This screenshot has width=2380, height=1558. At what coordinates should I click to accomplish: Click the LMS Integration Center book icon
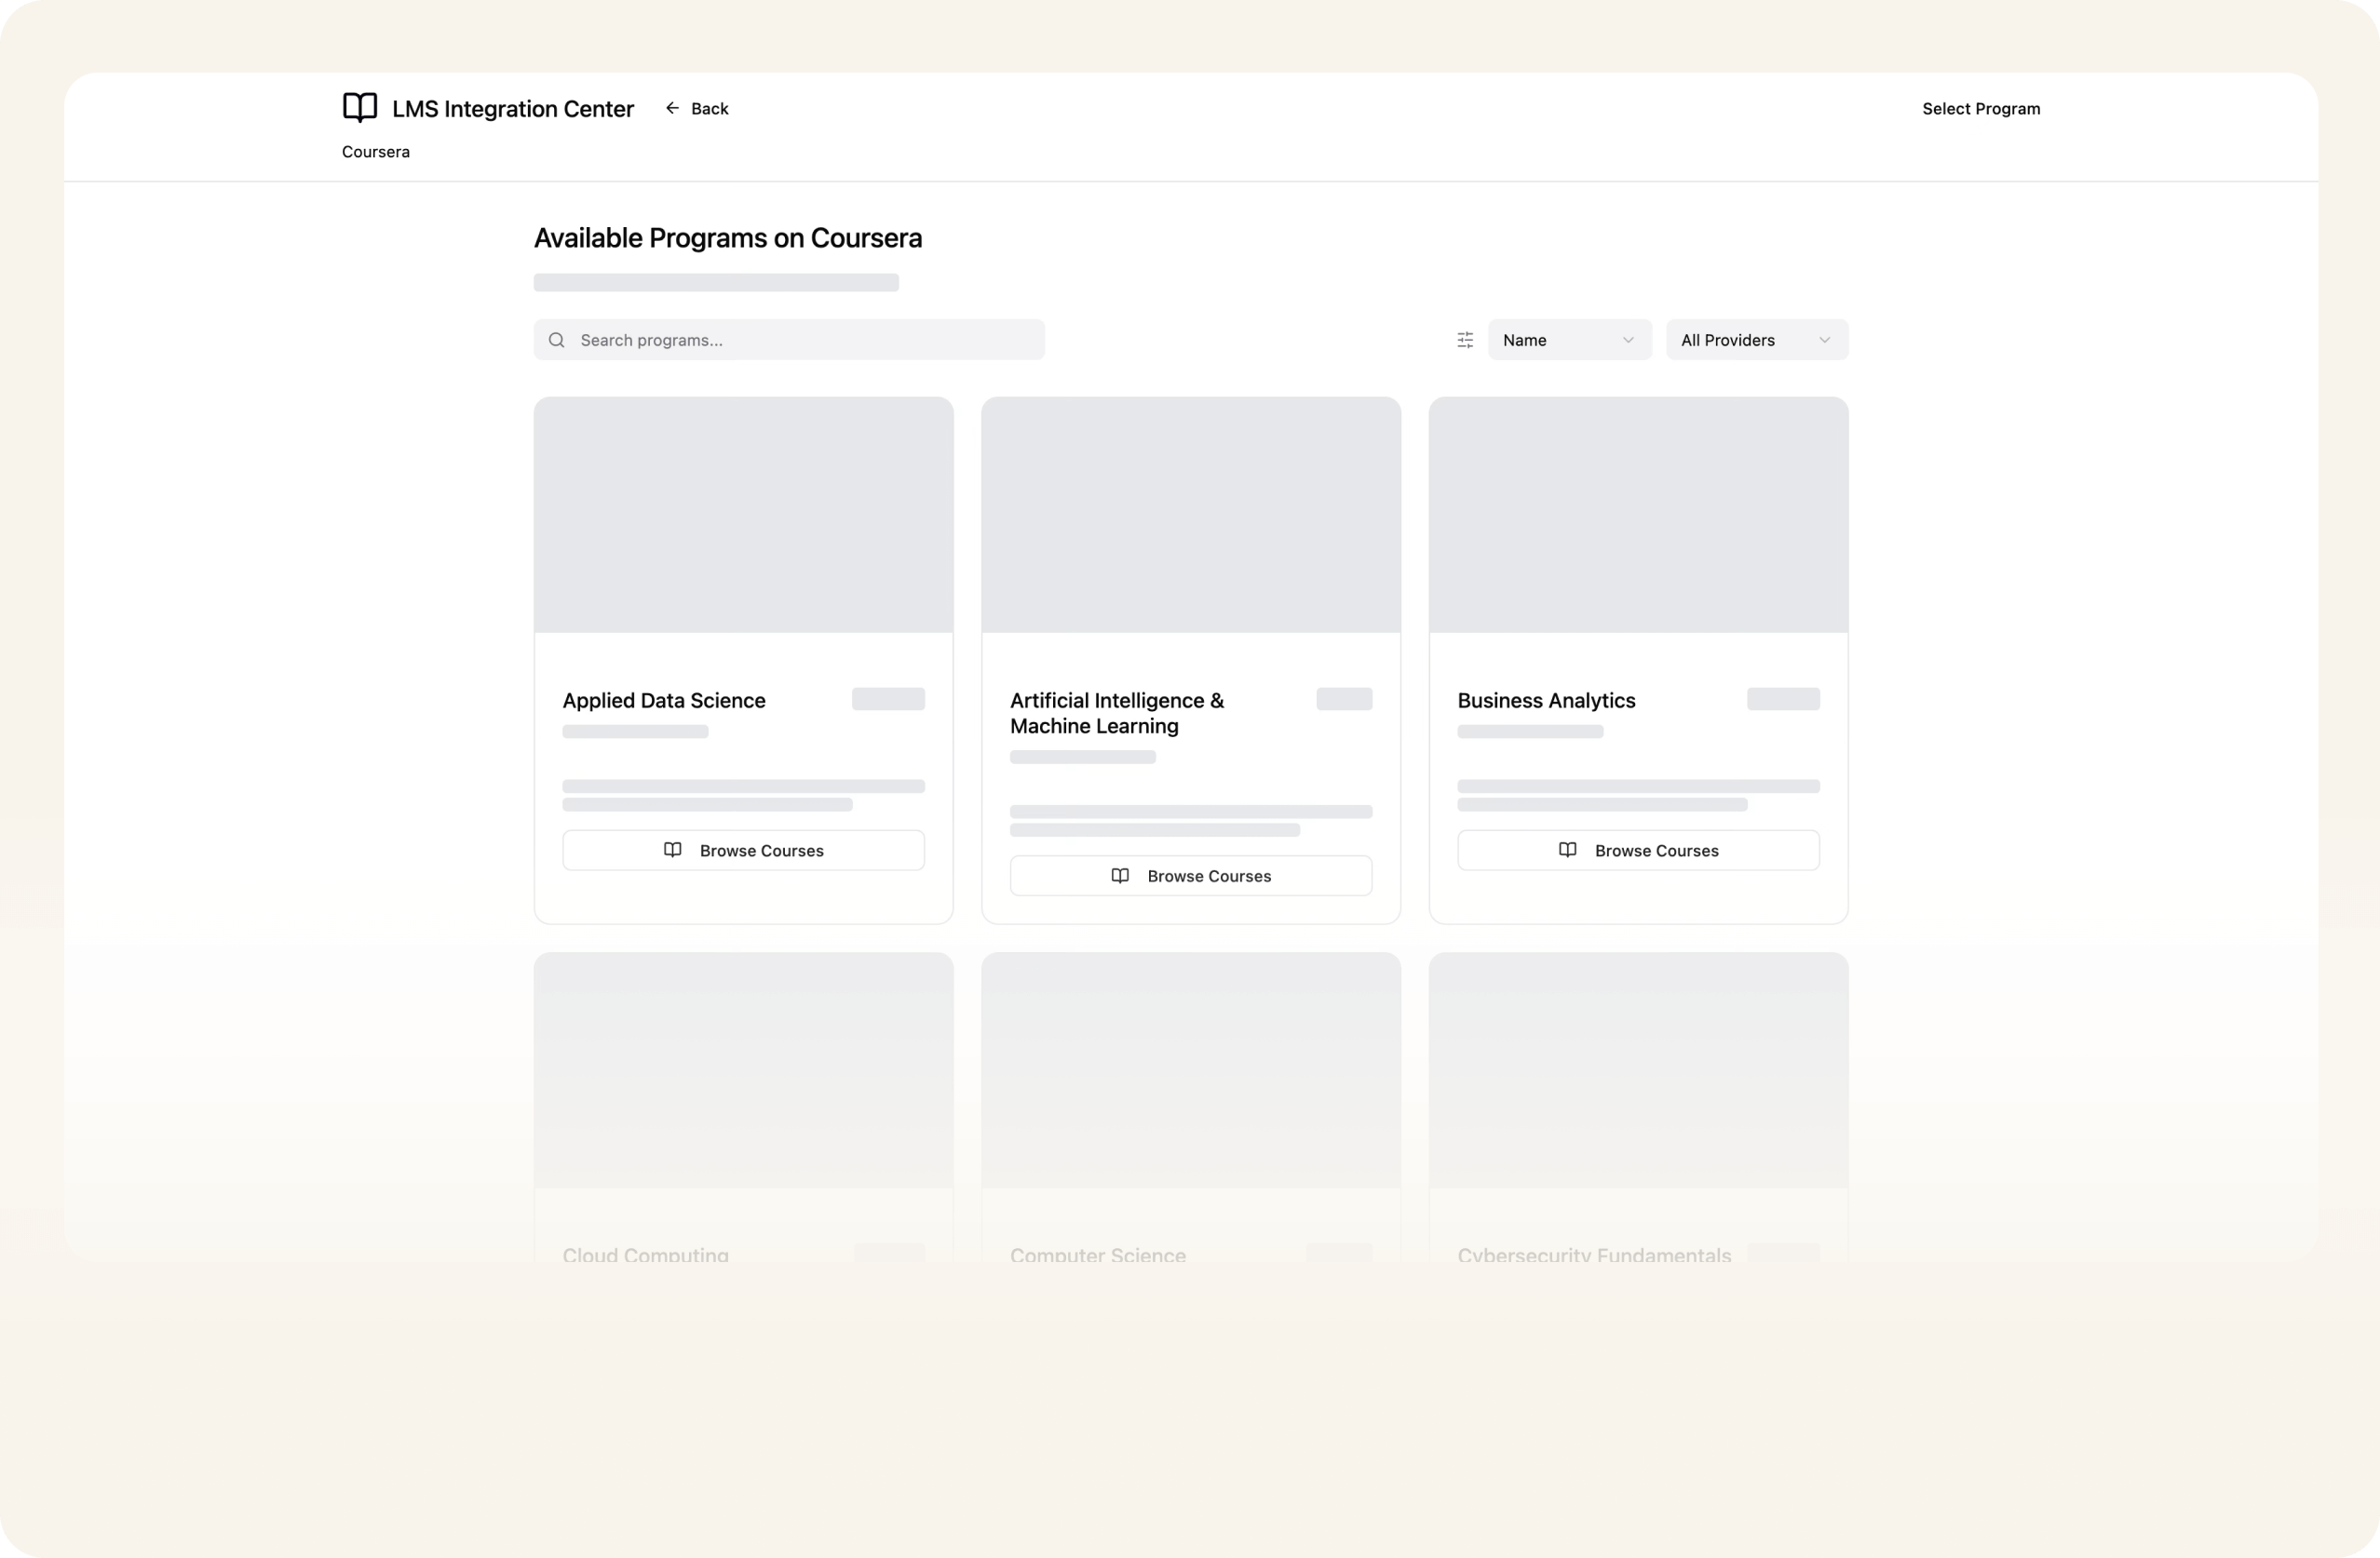pos(360,108)
